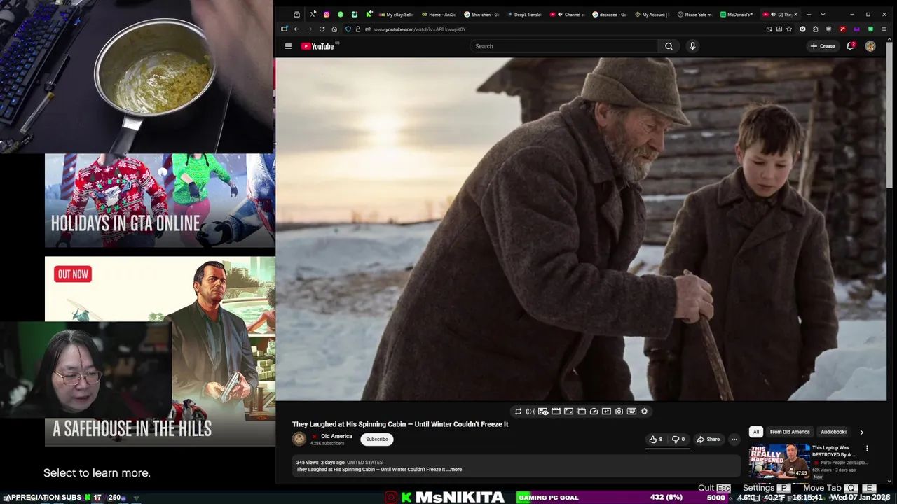This screenshot has height=504, width=897.
Task: Like the video with thumbs up
Action: (x=656, y=440)
